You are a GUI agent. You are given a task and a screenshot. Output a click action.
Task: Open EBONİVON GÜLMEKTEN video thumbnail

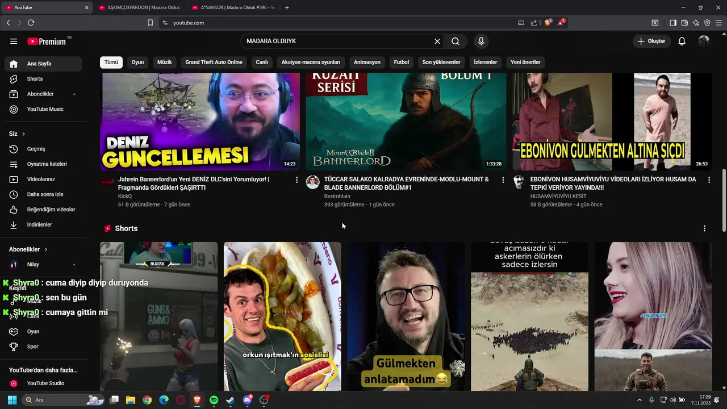point(612,122)
